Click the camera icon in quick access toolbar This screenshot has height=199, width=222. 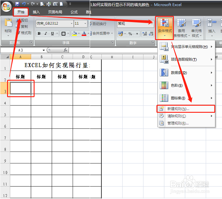pos(55,4)
